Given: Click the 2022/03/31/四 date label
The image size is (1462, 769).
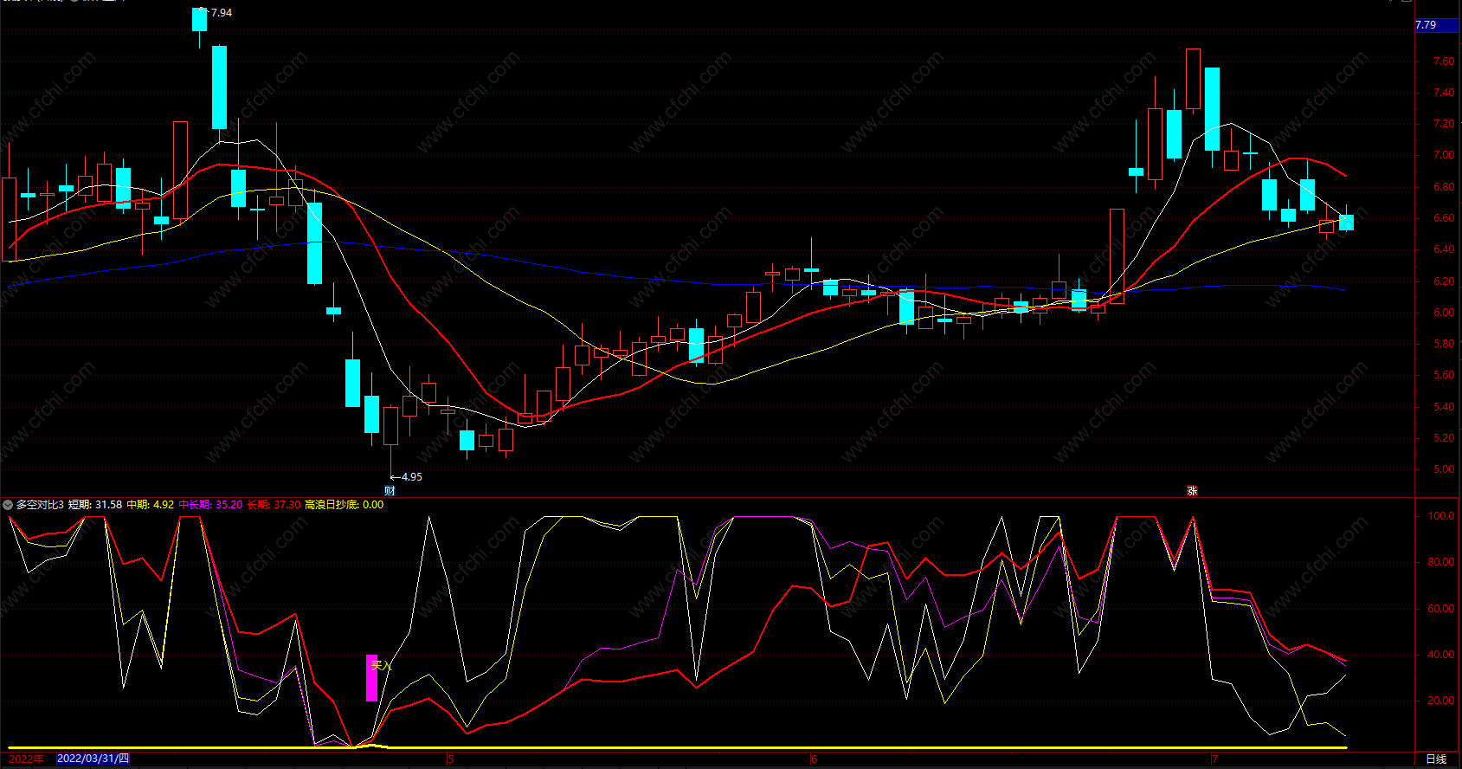Looking at the screenshot, I should (x=93, y=759).
